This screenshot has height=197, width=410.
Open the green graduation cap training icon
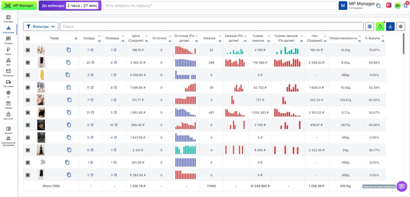coord(398,6)
